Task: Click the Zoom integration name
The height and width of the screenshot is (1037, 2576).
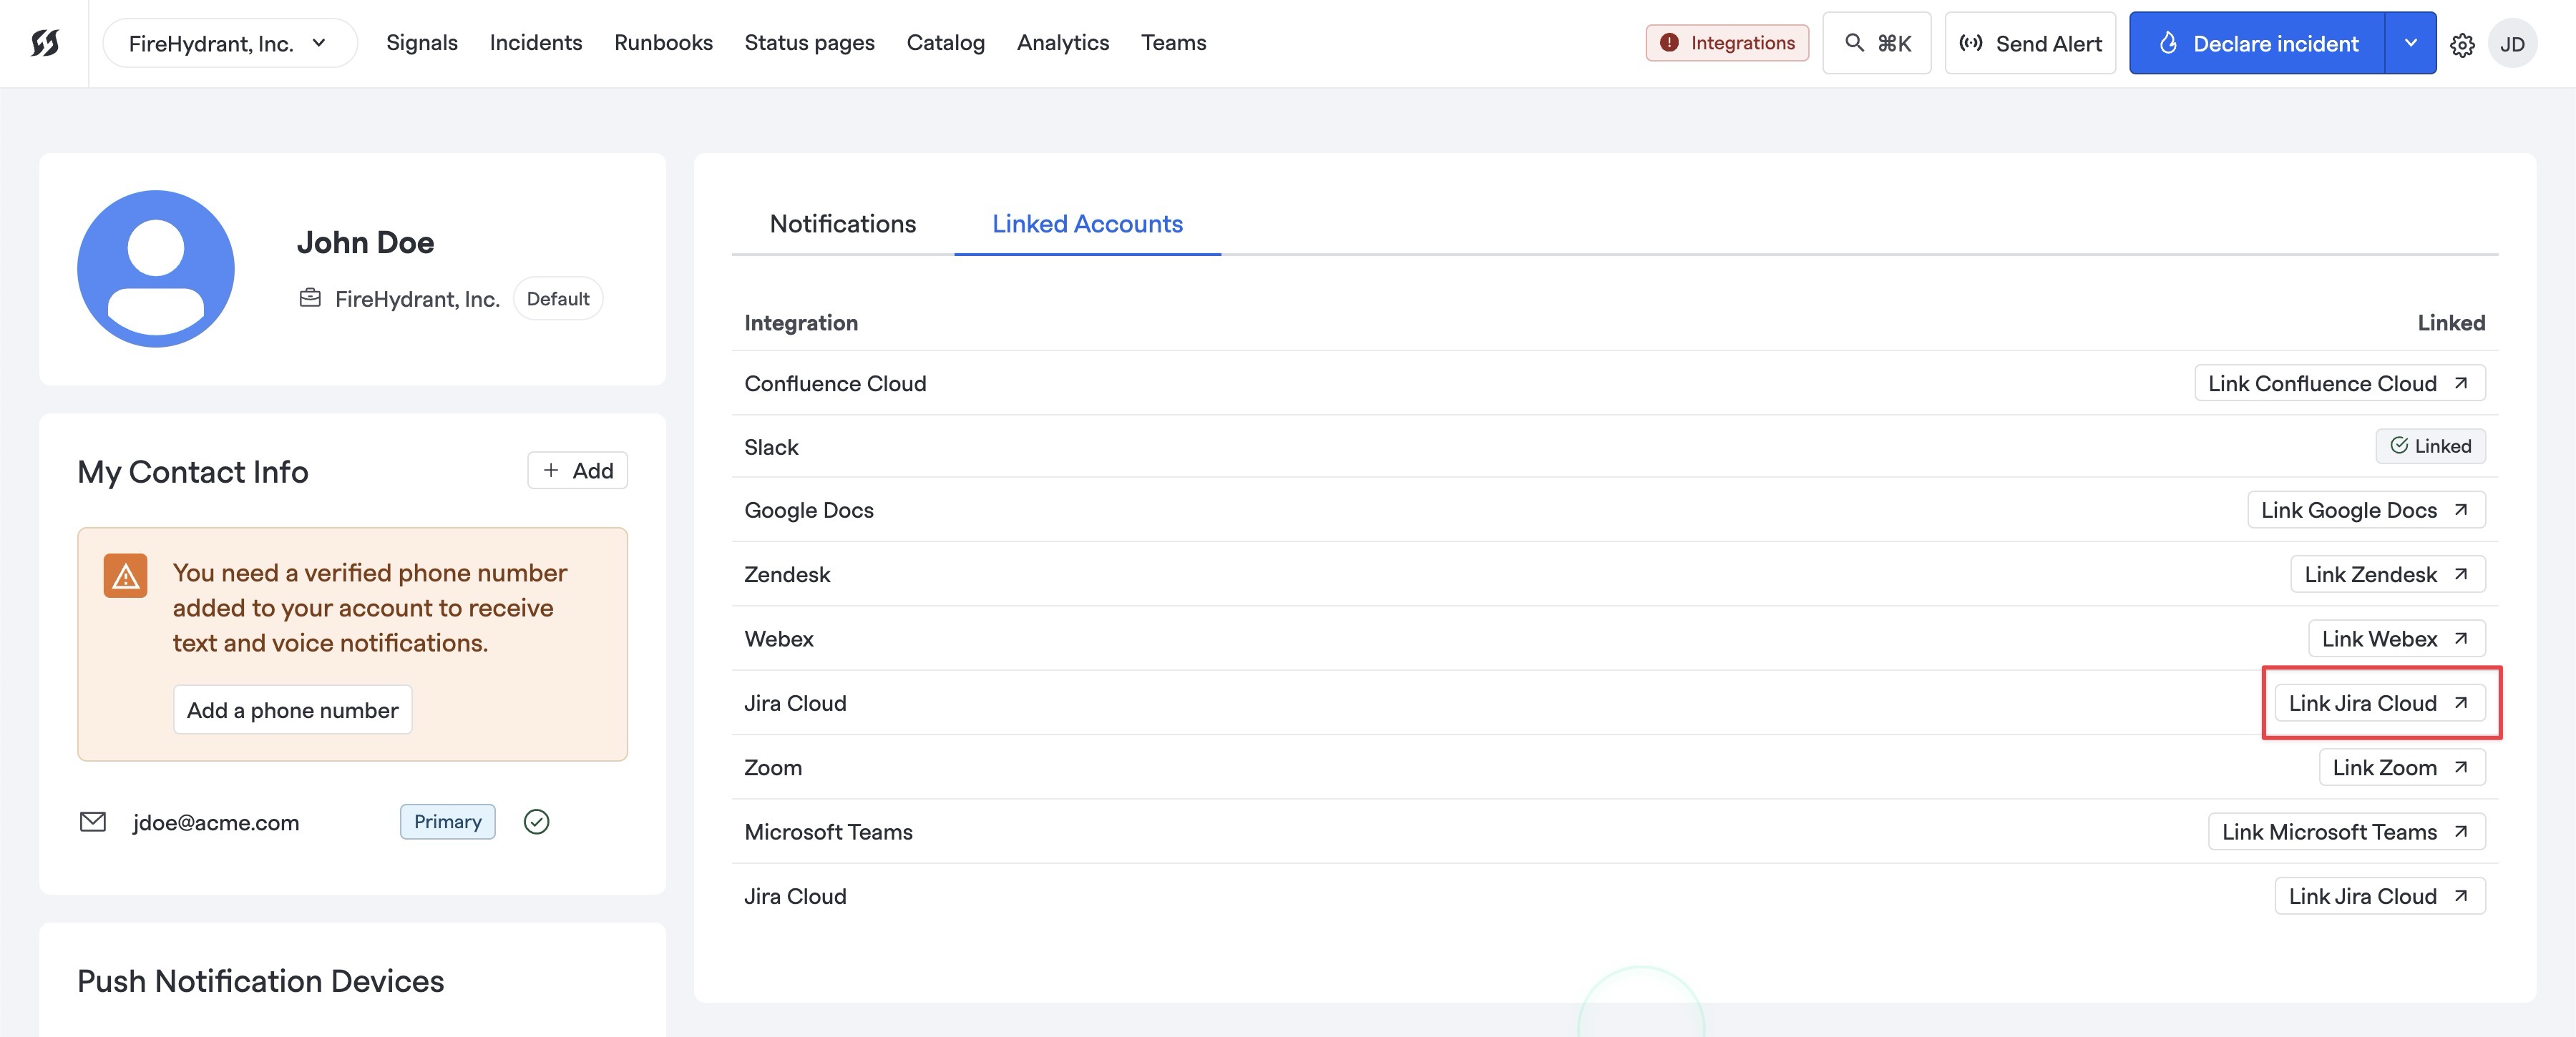Action: tap(773, 767)
